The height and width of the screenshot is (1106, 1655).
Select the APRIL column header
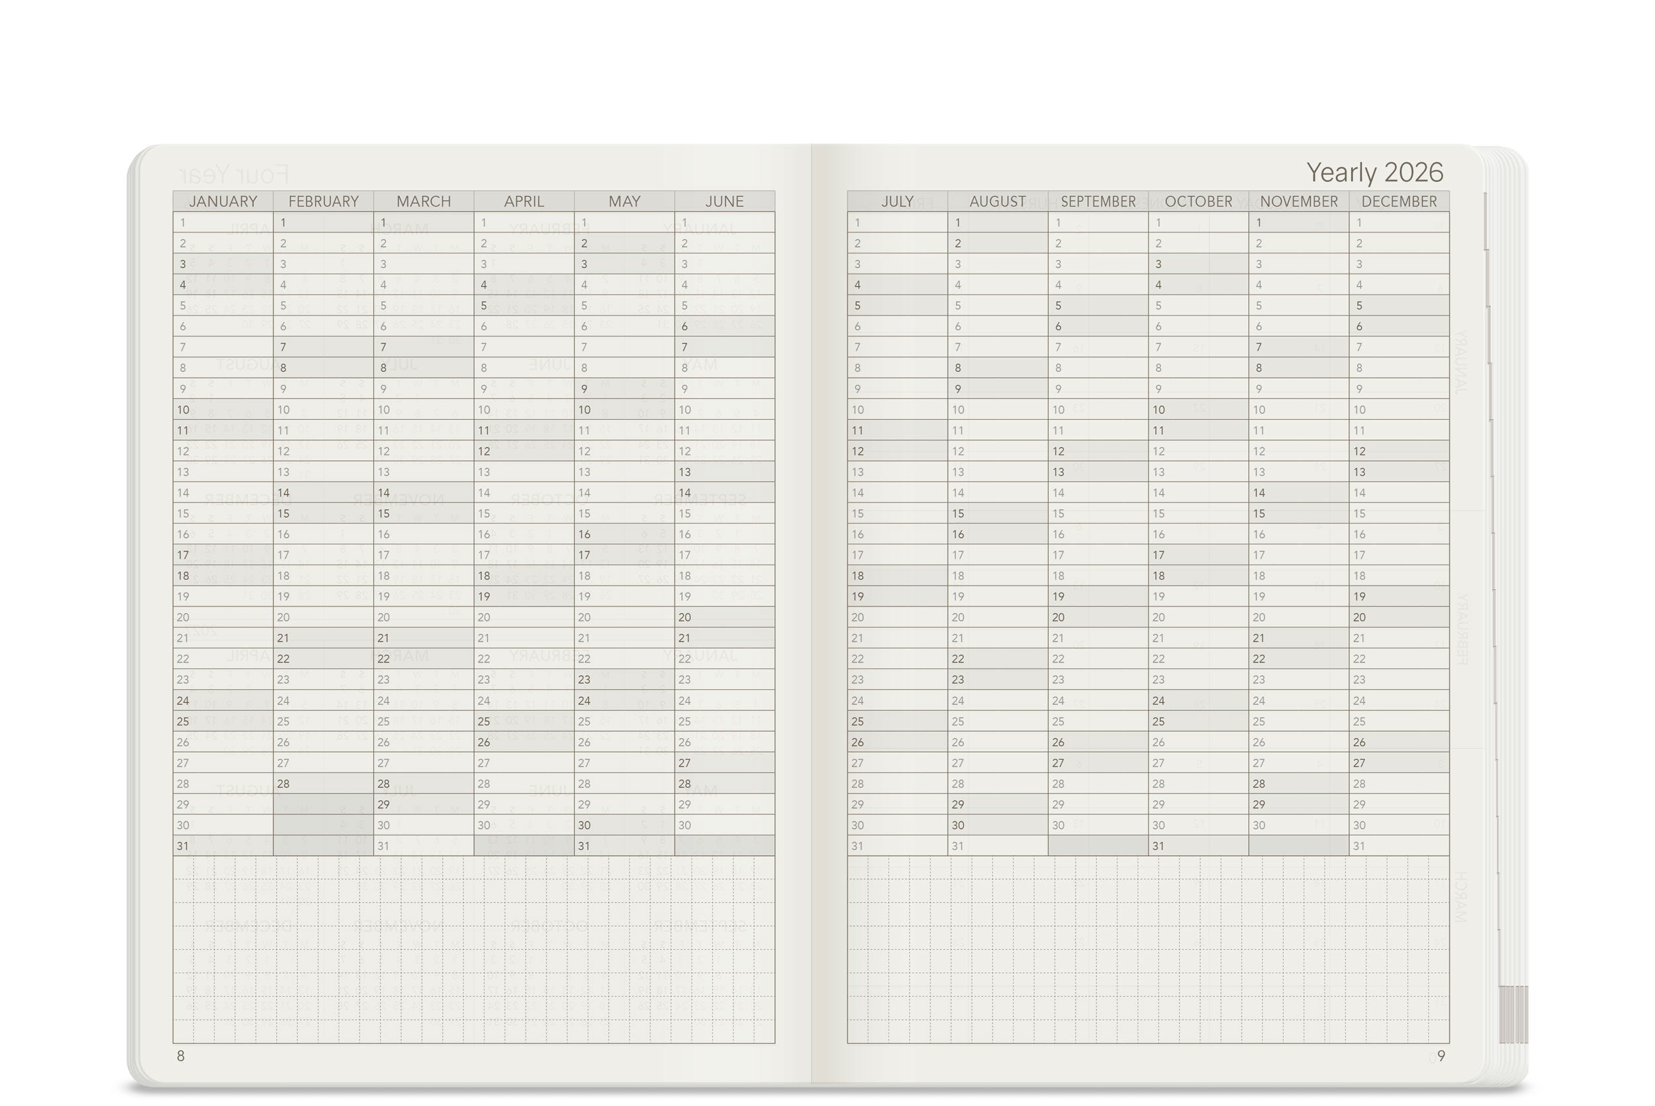(x=524, y=201)
